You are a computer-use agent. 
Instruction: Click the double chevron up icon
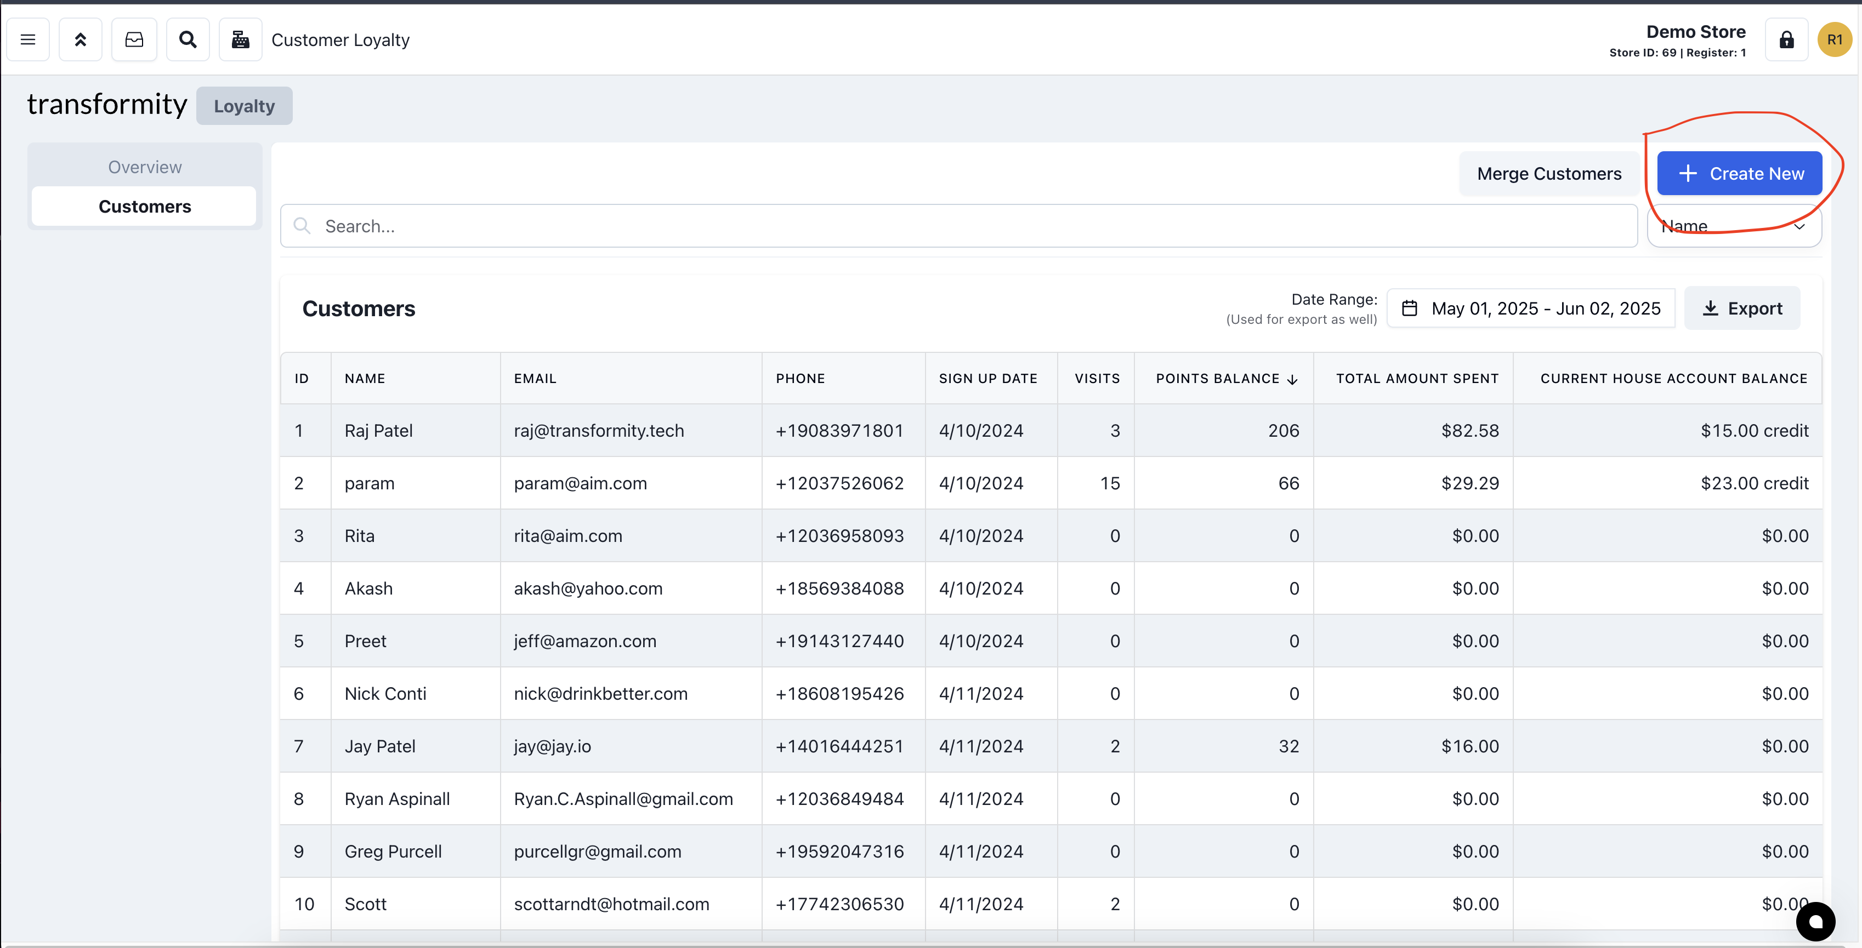[80, 40]
